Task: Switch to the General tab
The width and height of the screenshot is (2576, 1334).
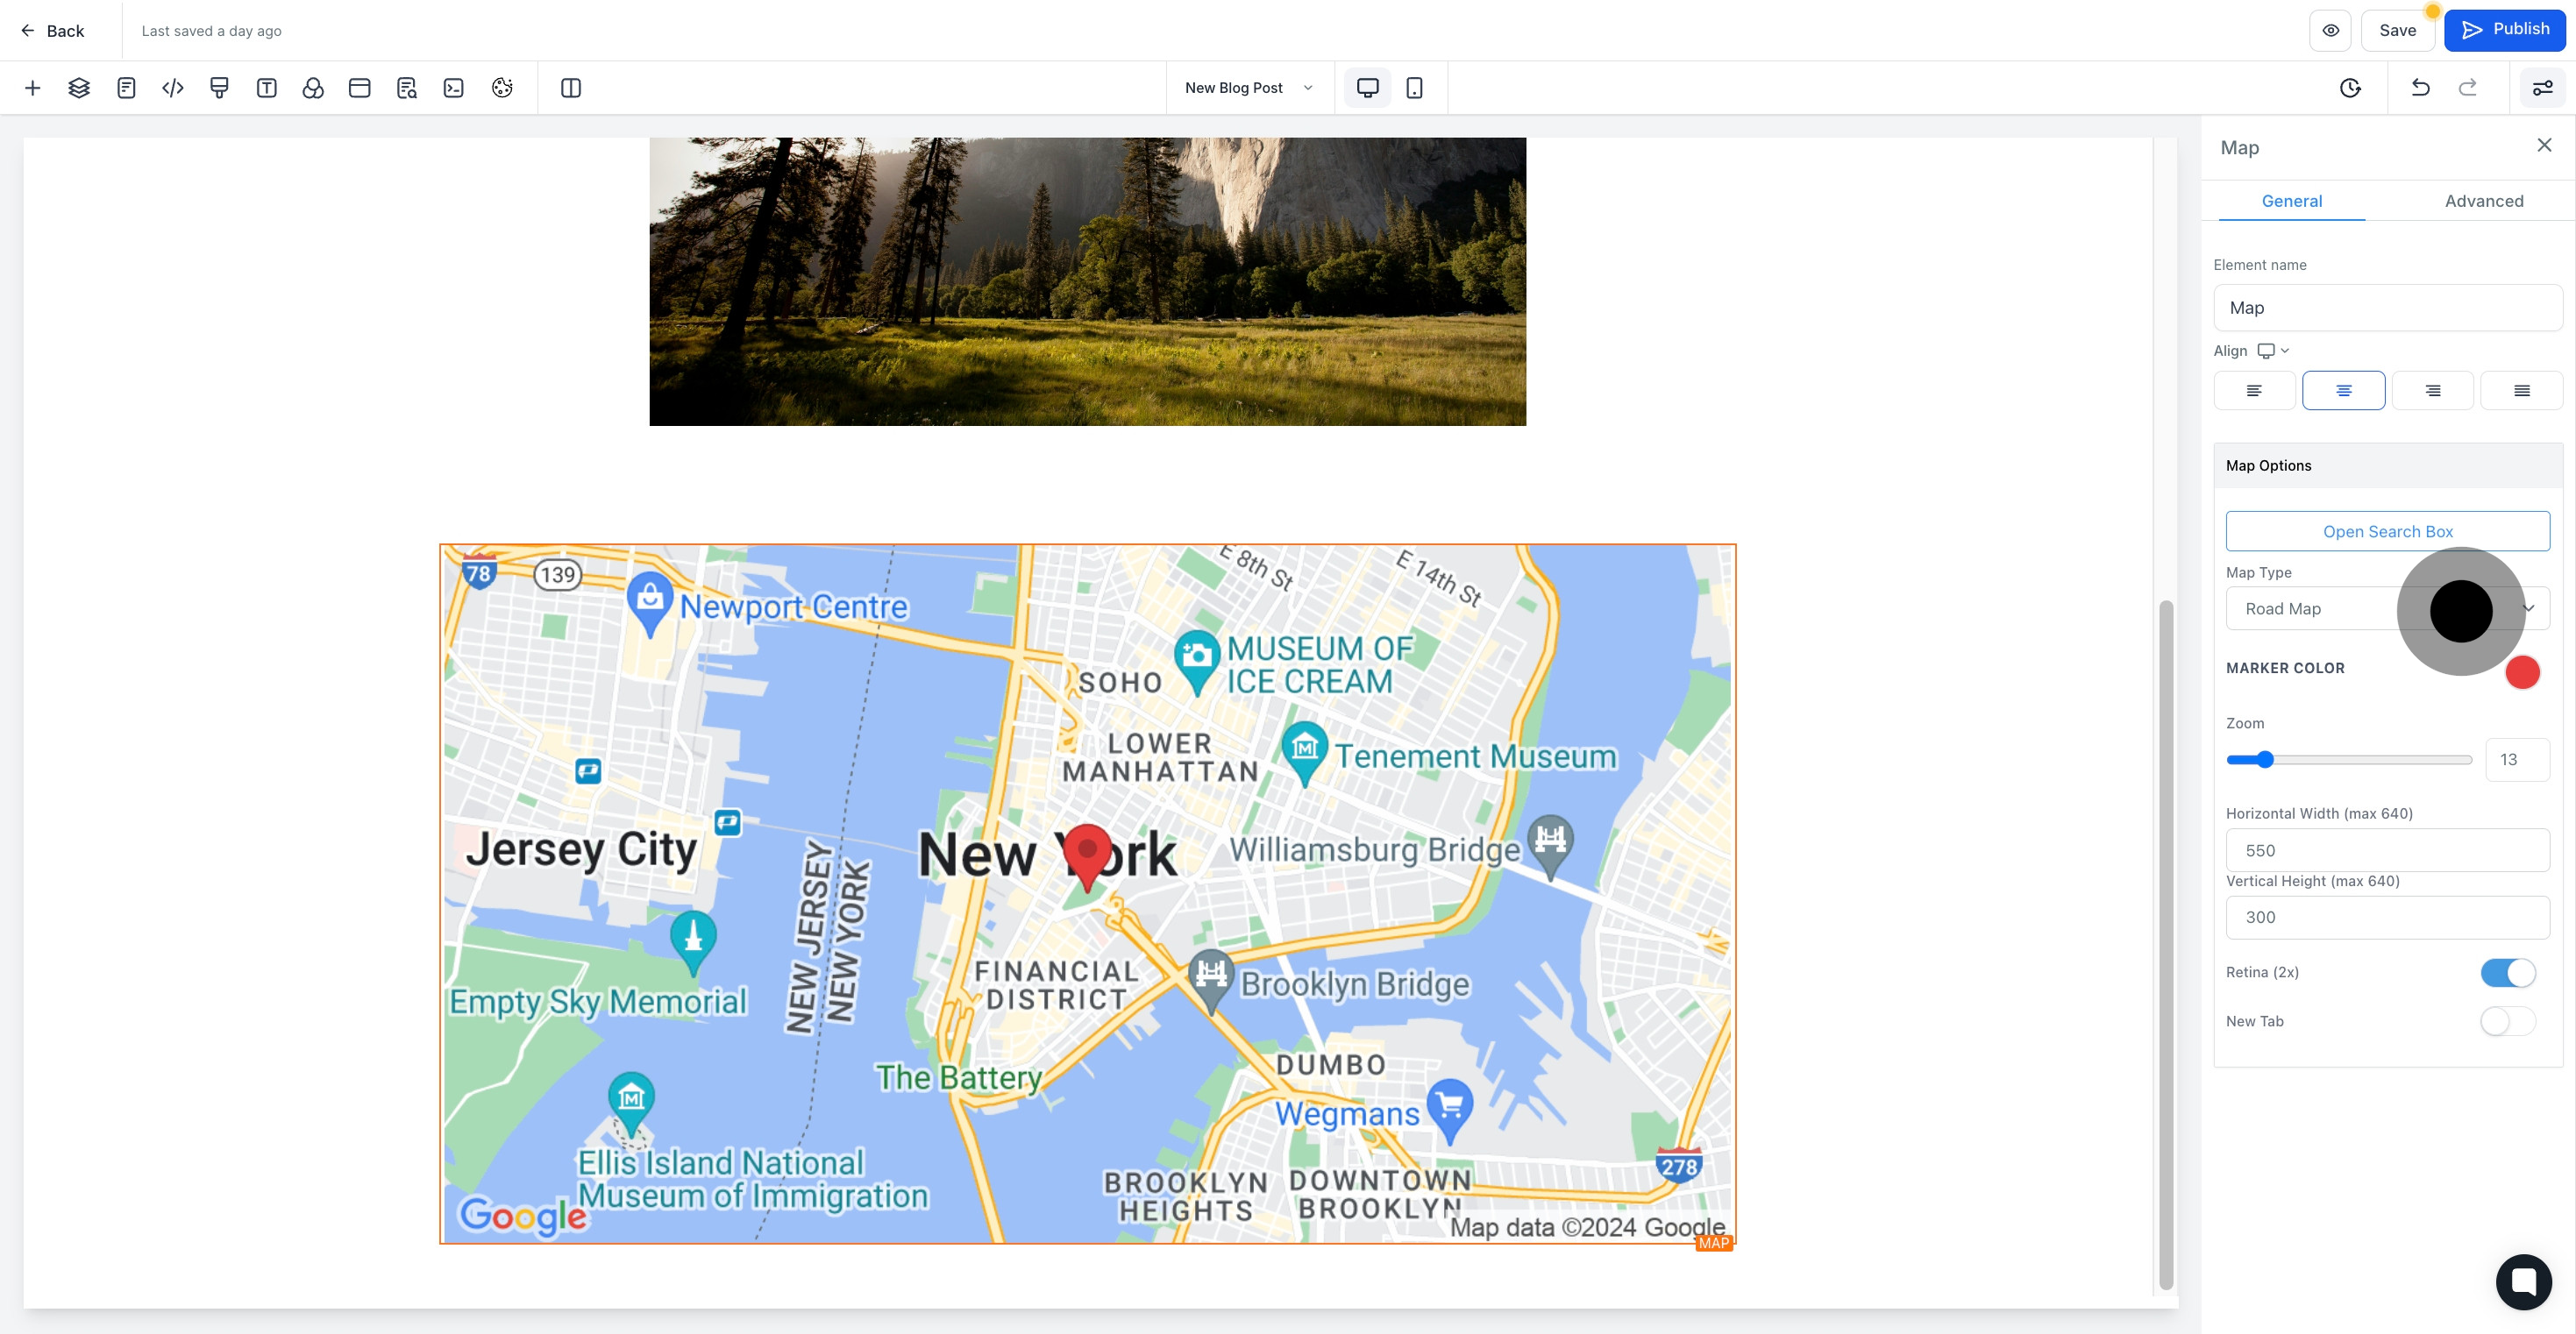Action: pos(2291,201)
